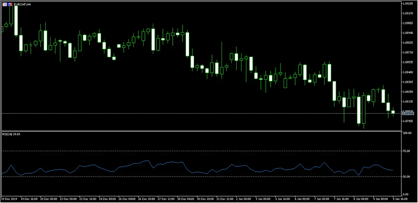Click the 31 Dec 12:00 time label

click(224, 199)
